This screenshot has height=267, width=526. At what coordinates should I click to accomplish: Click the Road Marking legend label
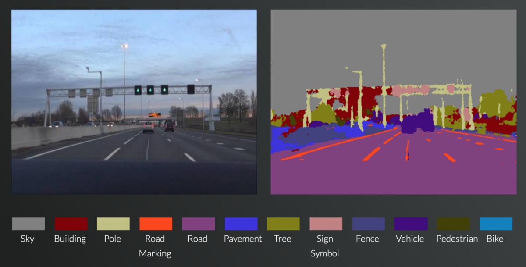pos(155,246)
